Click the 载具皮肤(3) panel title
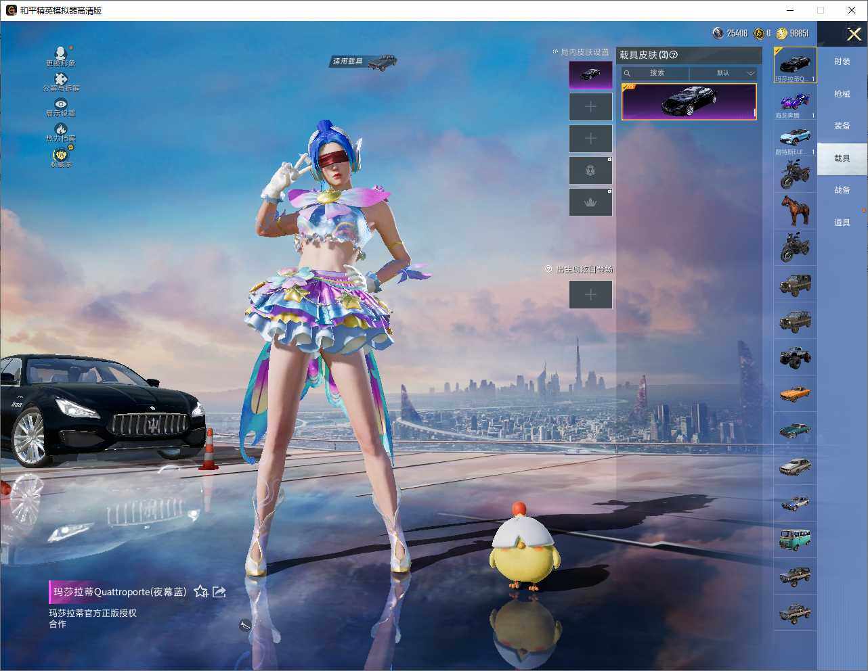Image resolution: width=868 pixels, height=671 pixels. click(644, 55)
